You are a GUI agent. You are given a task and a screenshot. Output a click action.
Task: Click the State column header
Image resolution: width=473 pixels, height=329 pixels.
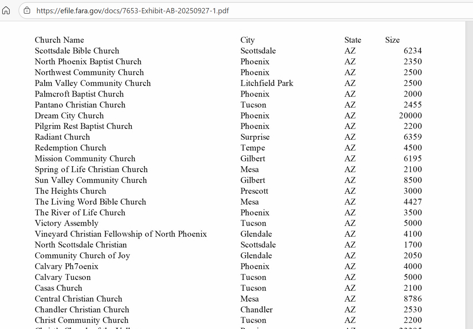click(x=352, y=40)
